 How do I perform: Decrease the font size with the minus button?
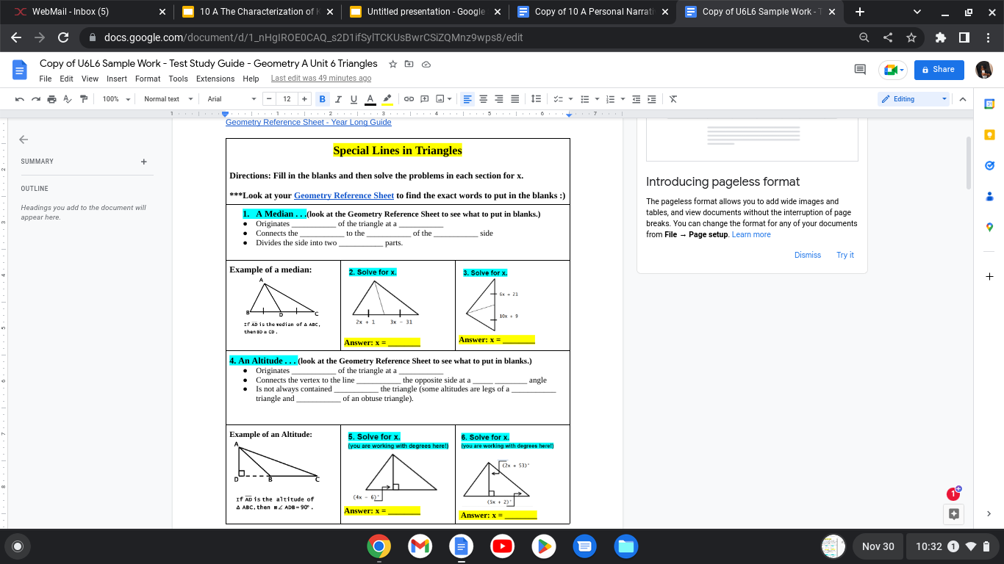pos(269,99)
